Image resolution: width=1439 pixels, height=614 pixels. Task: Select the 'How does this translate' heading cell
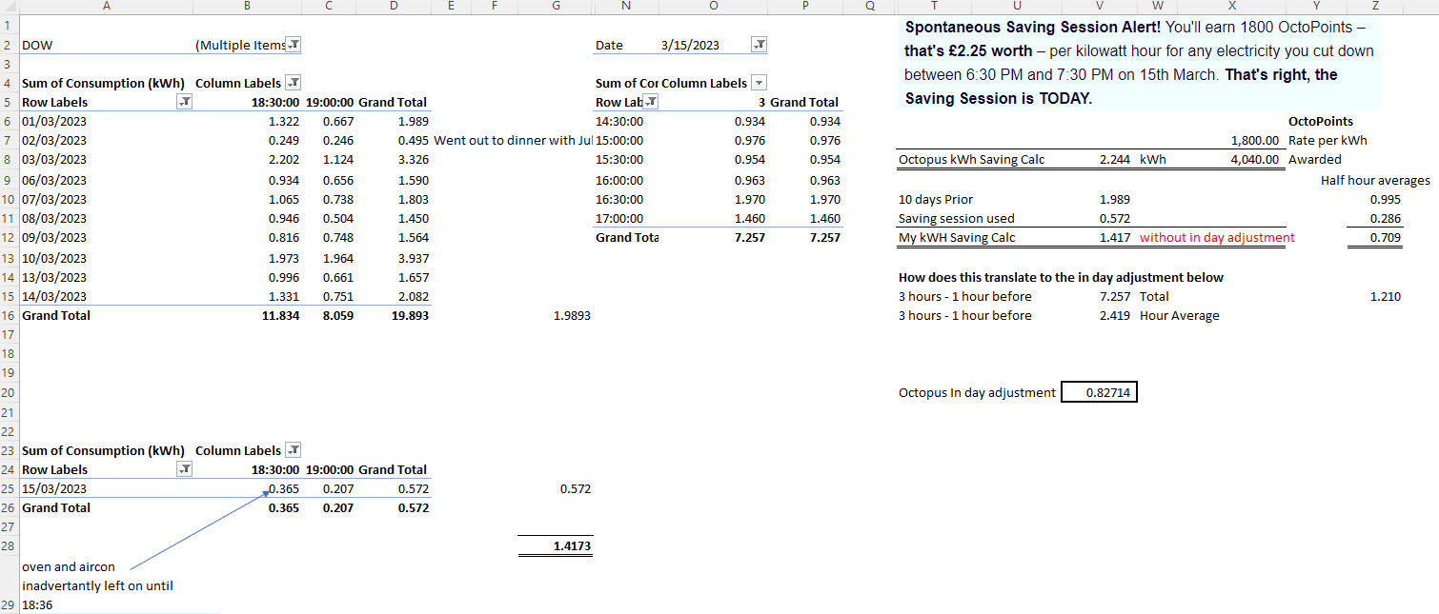point(1061,277)
